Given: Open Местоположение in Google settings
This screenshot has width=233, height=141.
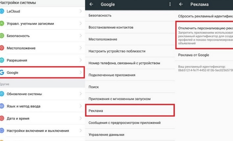Looking at the screenshot, I should [130, 39].
